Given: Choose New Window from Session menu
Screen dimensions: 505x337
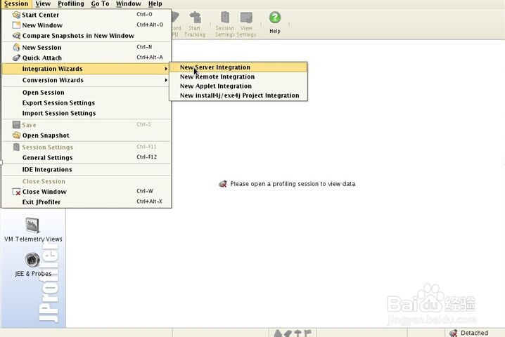Looking at the screenshot, I should (87, 25).
